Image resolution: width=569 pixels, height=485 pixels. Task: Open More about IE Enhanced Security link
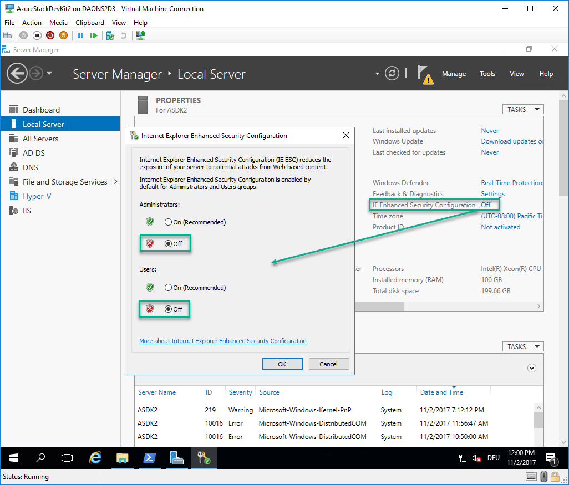(x=223, y=341)
